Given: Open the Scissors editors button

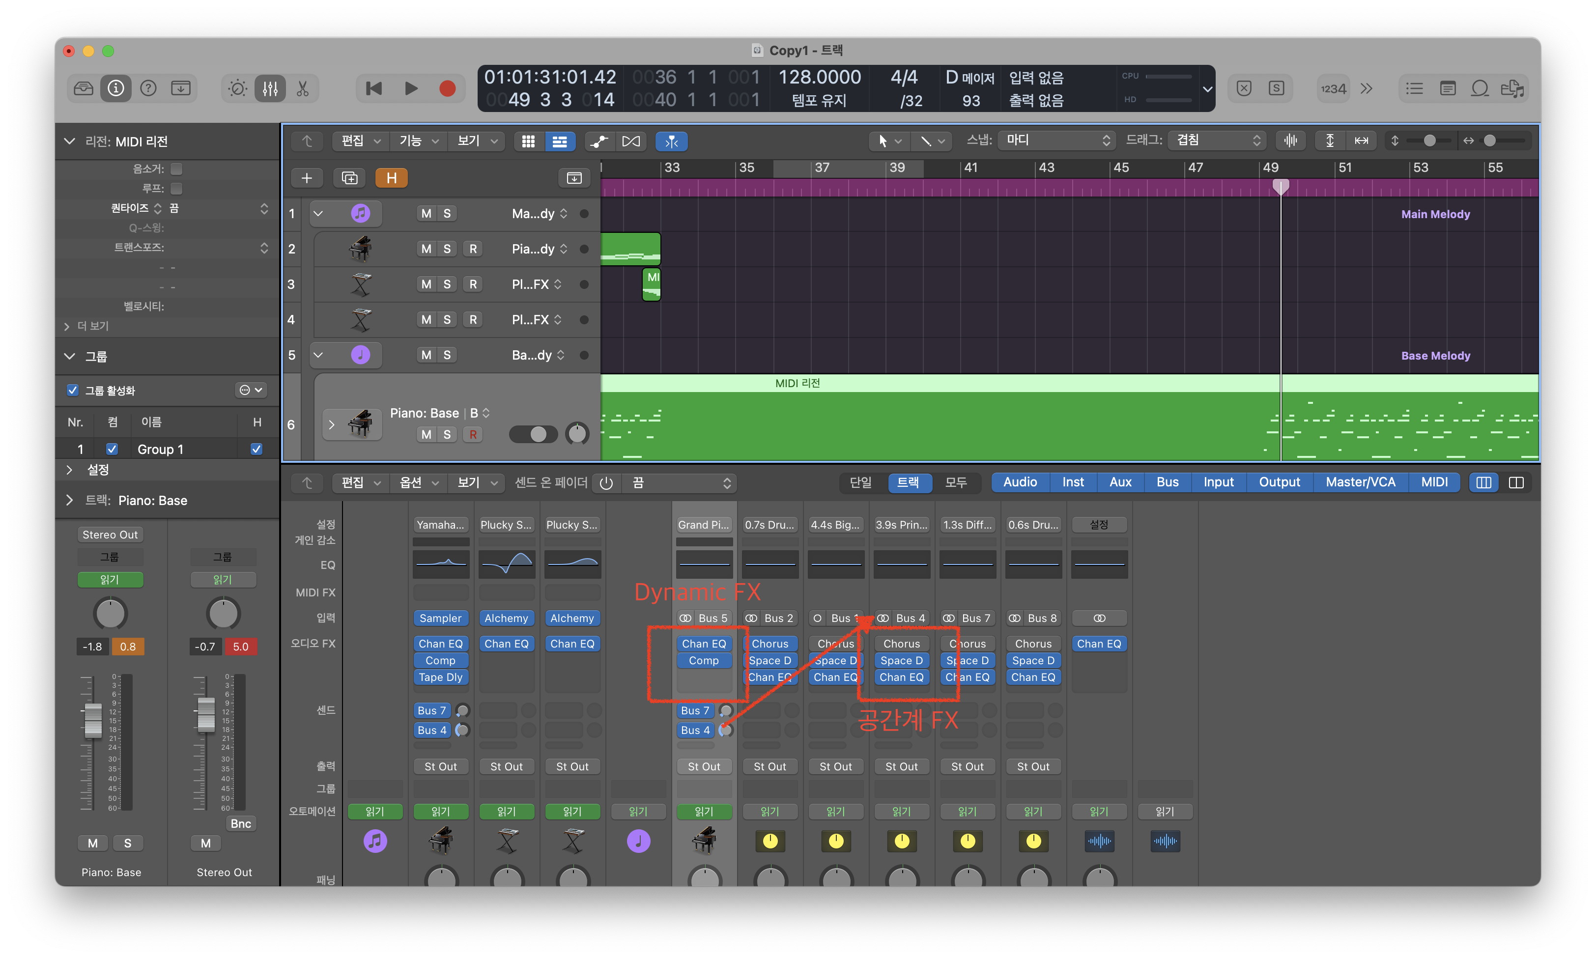Looking at the screenshot, I should coord(302,88).
